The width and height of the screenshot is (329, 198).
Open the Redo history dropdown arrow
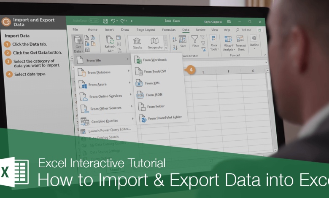126,21
